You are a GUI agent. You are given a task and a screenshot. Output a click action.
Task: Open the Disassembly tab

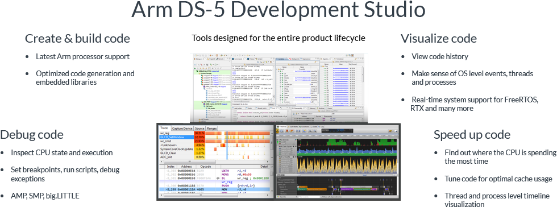coord(298,108)
